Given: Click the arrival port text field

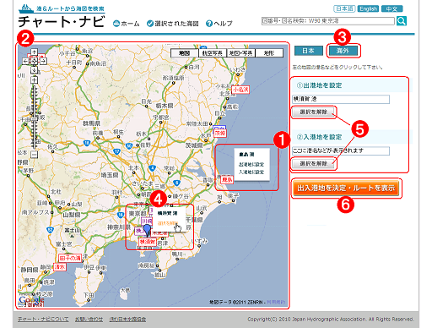Looking at the screenshot, I should (x=341, y=150).
